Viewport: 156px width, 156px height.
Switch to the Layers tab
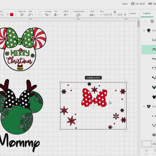pyautogui.click(x=147, y=13)
